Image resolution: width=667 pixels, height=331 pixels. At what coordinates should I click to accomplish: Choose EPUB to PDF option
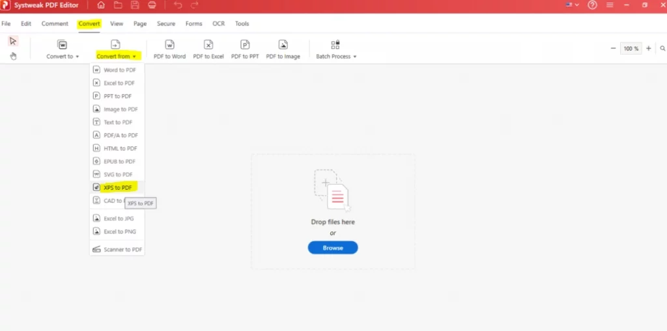point(117,161)
